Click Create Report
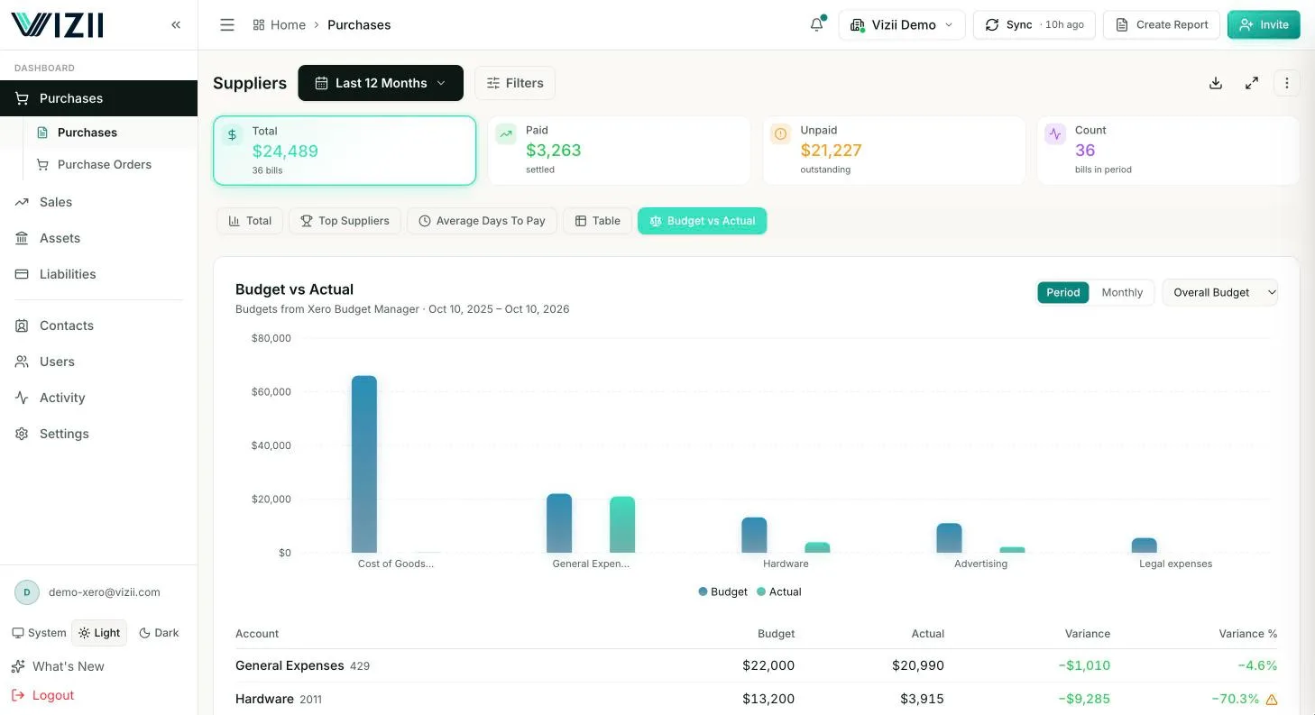The image size is (1315, 715). pos(1162,25)
